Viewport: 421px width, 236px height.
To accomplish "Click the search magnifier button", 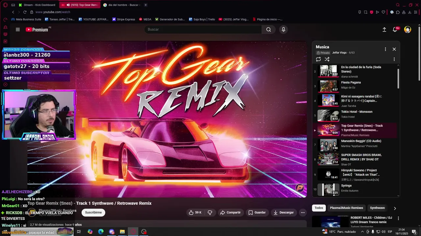I will click(x=269, y=29).
